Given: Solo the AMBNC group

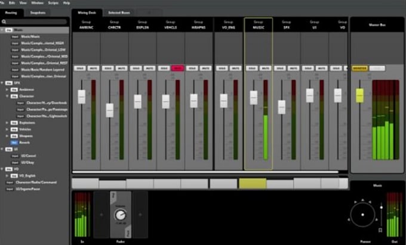Looking at the screenshot, I should tap(80, 69).
